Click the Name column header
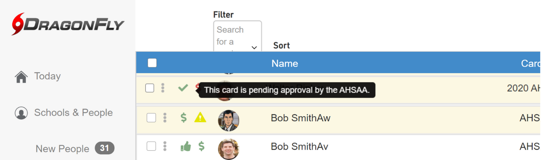The height and width of the screenshot is (160, 541). (285, 64)
